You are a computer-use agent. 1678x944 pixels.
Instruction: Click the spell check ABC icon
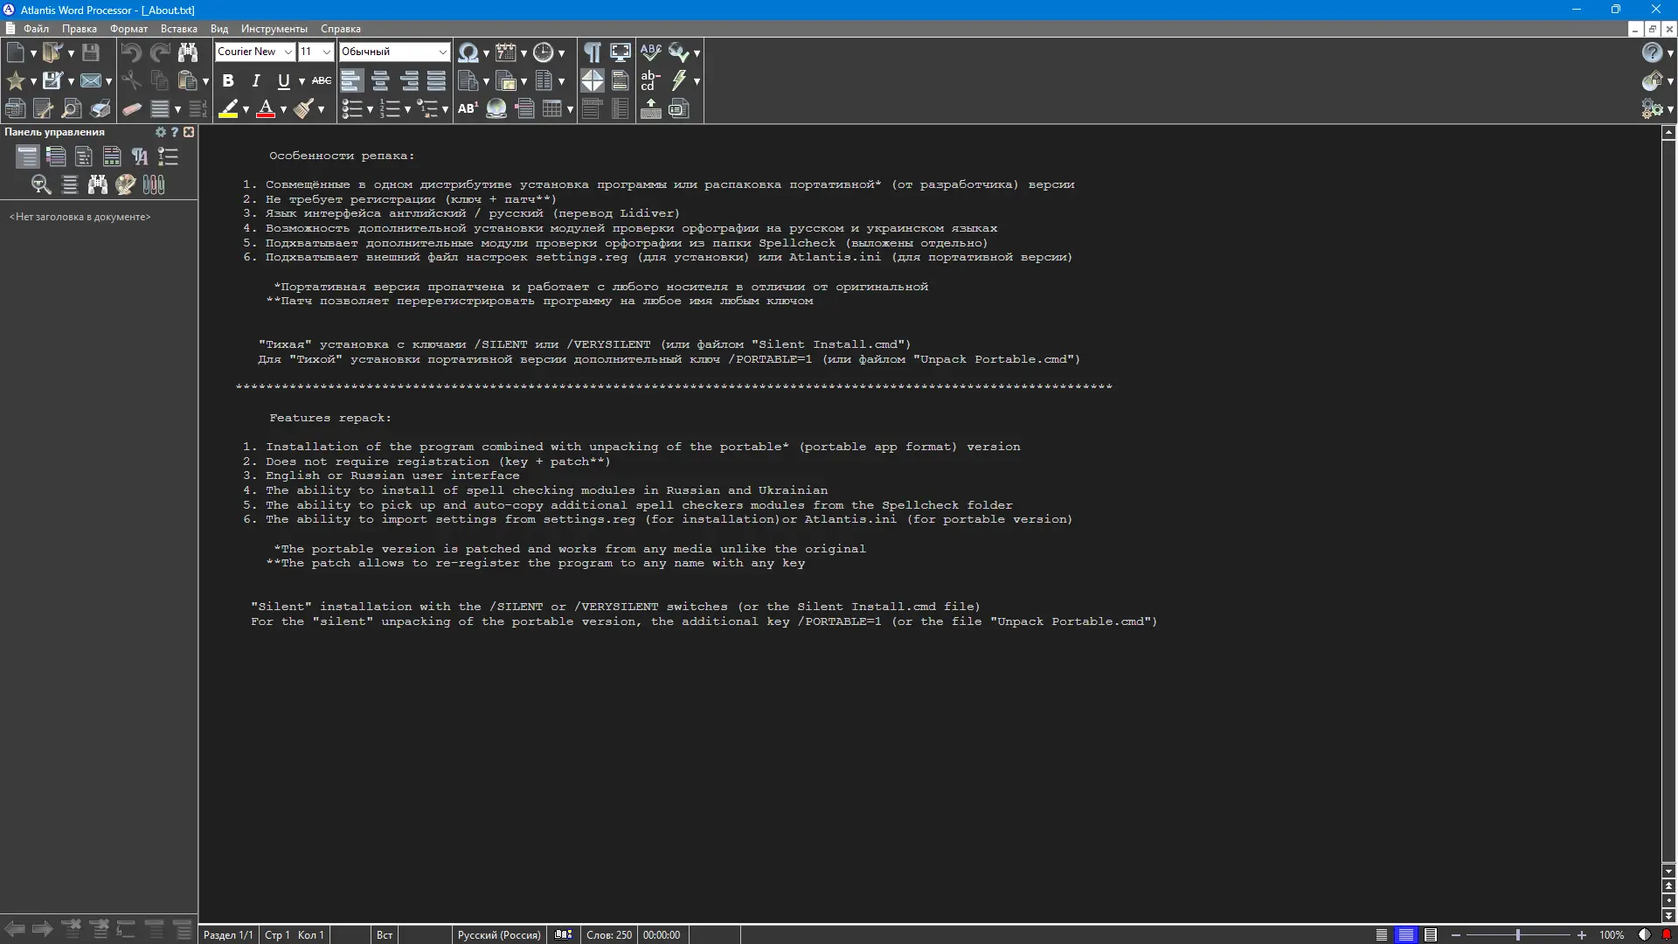(x=650, y=52)
